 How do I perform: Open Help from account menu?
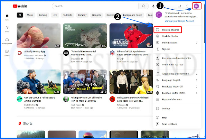click(x=177, y=118)
